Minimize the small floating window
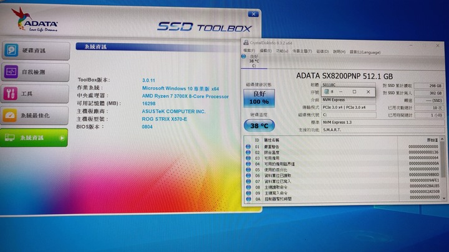This screenshot has width=449, height=252. 340,91
